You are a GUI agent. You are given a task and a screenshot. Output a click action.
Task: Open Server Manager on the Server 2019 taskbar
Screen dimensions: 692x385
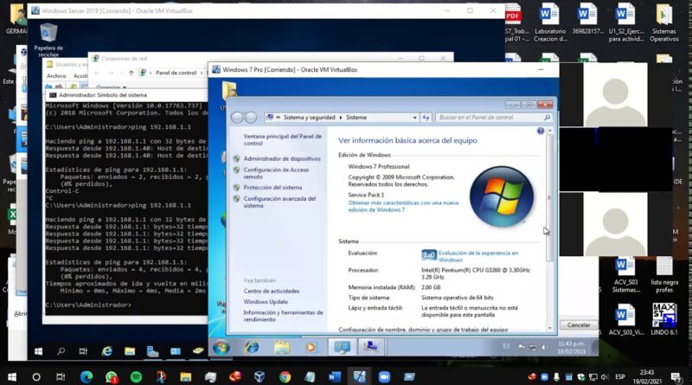(153, 351)
